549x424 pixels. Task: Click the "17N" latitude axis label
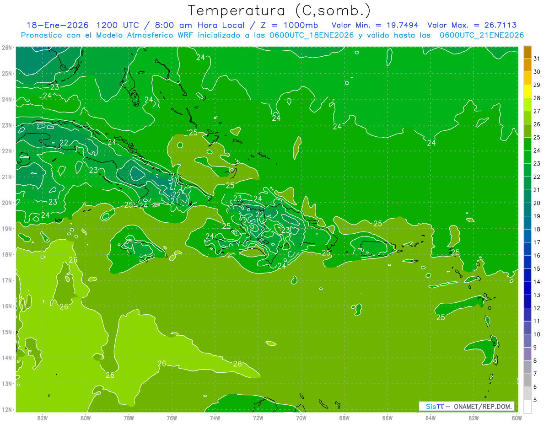[x=6, y=280]
